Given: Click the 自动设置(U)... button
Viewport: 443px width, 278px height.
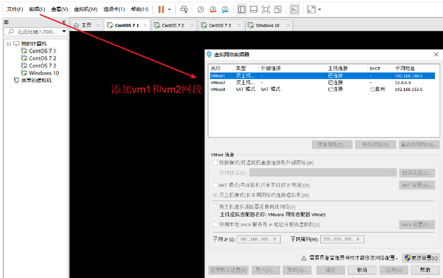Looking at the screenshot, I should [417, 173].
